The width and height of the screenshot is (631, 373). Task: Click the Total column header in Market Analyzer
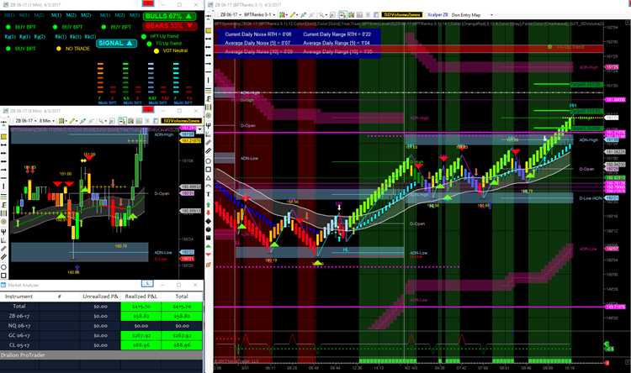click(x=182, y=297)
